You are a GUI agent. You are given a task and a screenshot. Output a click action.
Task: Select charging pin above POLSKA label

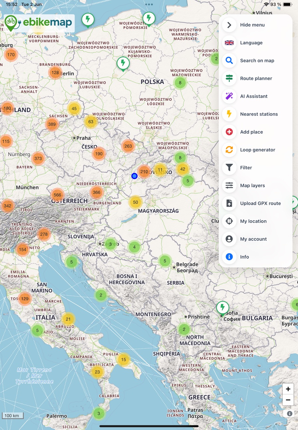tap(123, 63)
